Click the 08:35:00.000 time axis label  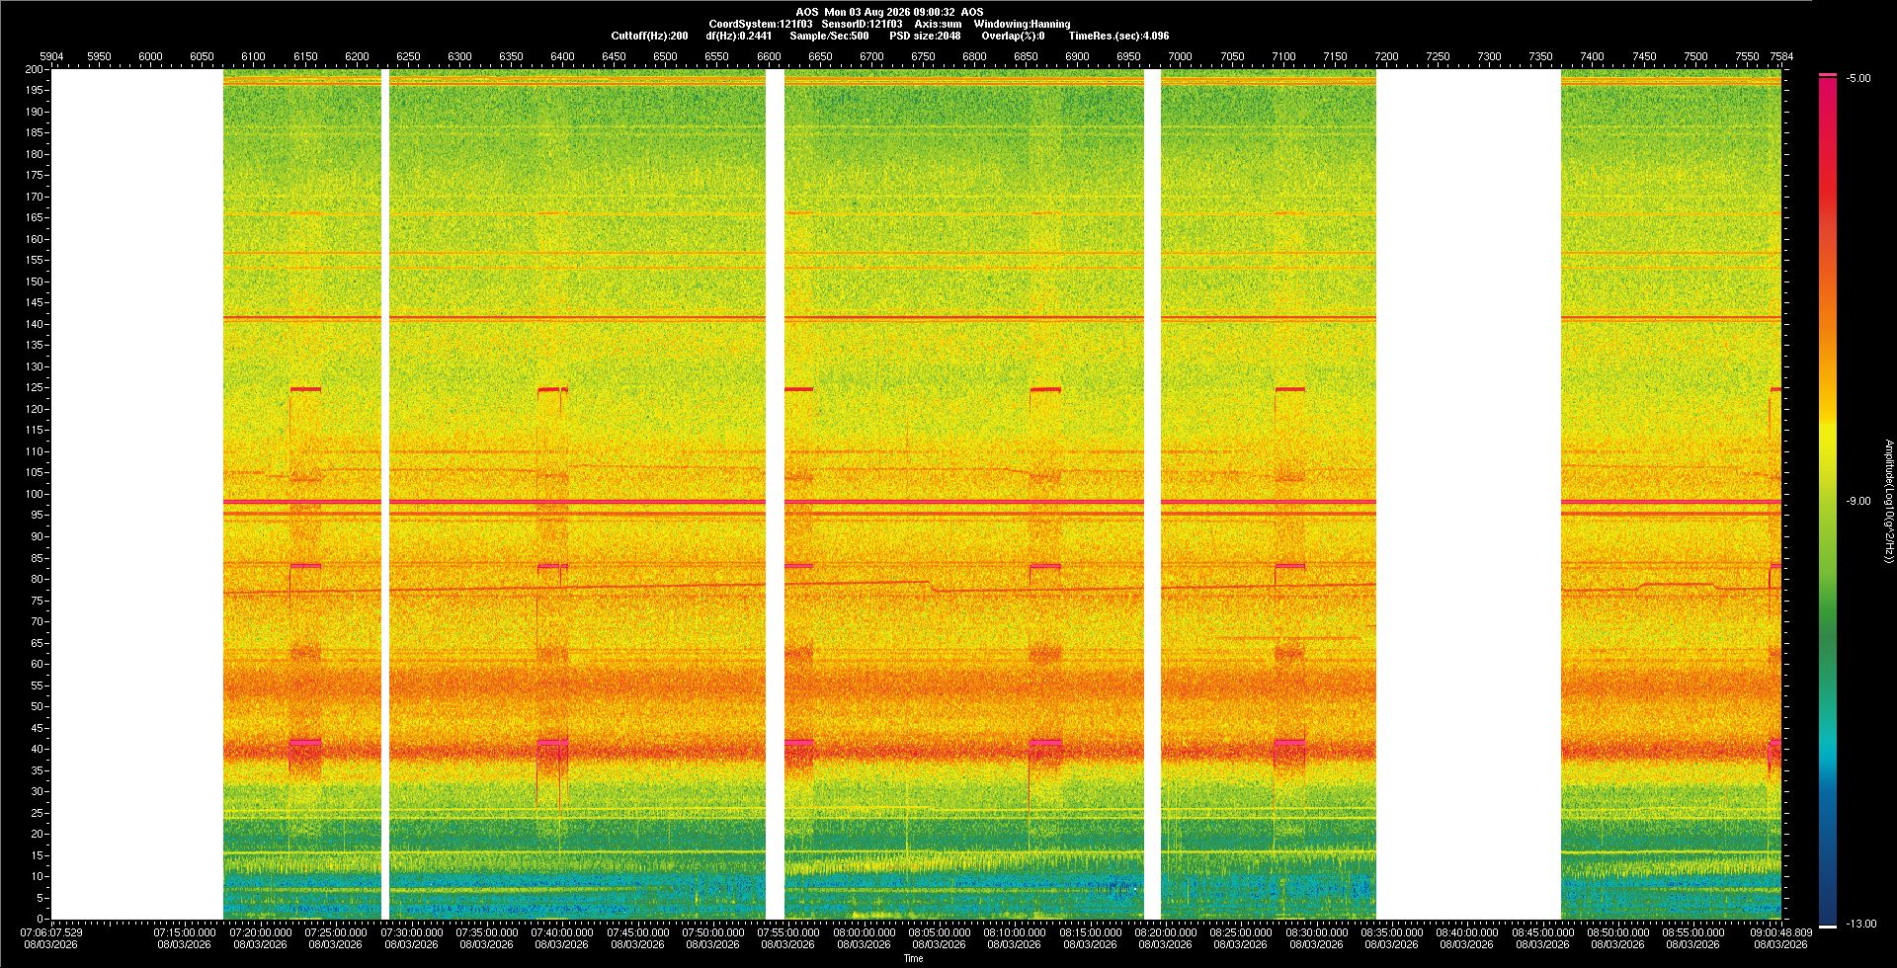pos(1392,932)
